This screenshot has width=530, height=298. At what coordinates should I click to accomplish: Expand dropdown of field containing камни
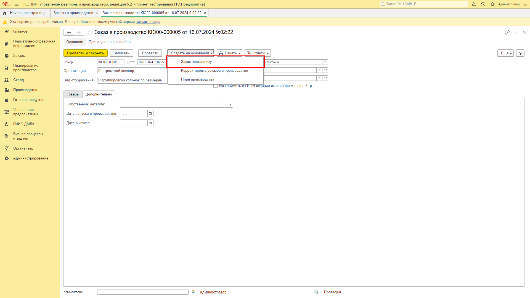[x=325, y=62]
